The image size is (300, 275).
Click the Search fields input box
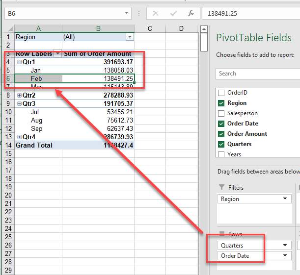(x=258, y=74)
